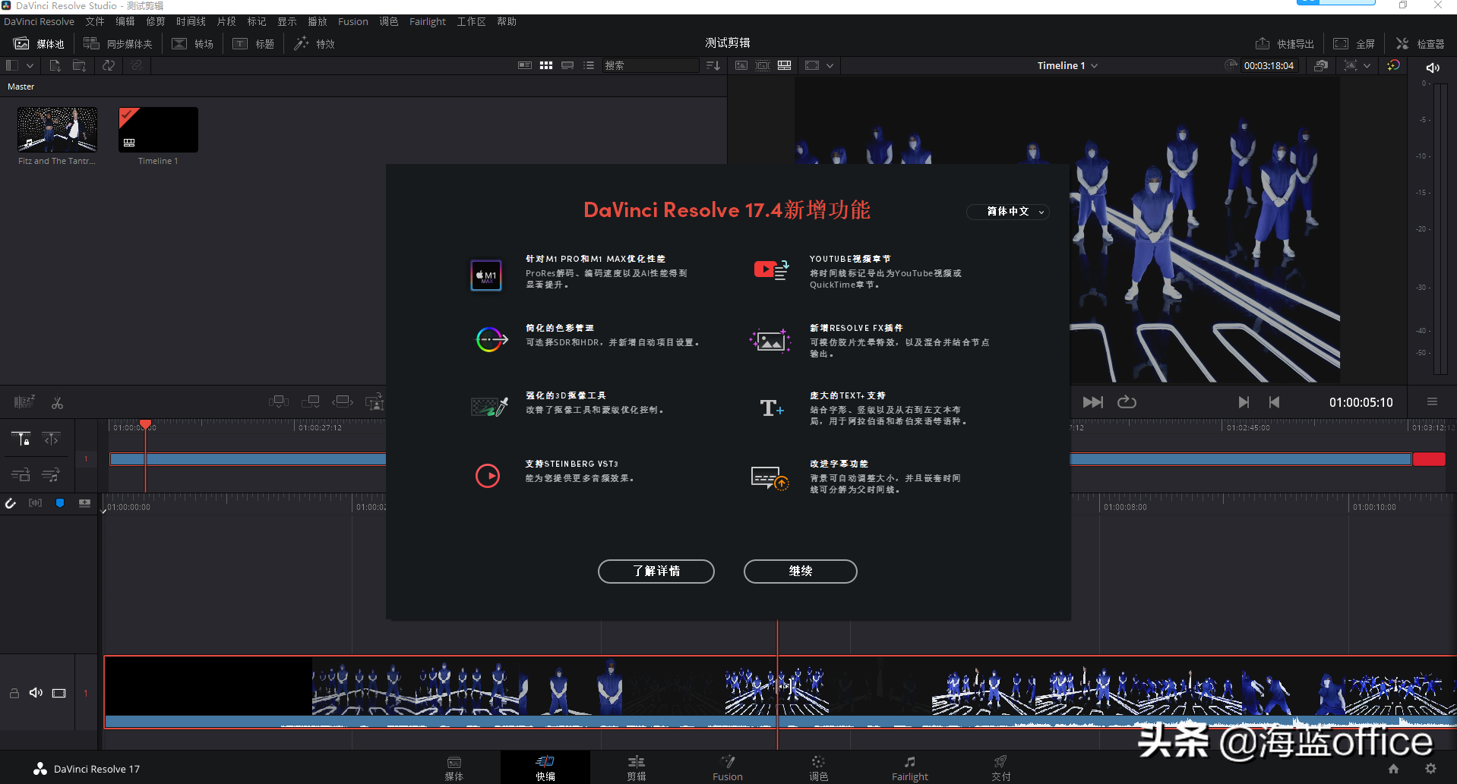Switch to thumbnail grid view
Viewport: 1457px width, 784px height.
pyautogui.click(x=546, y=66)
